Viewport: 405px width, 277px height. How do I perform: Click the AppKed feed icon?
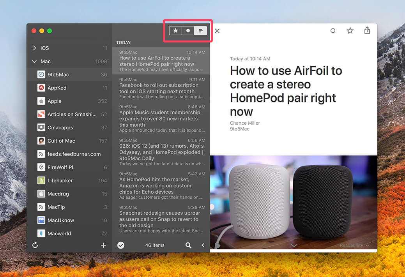tap(41, 88)
